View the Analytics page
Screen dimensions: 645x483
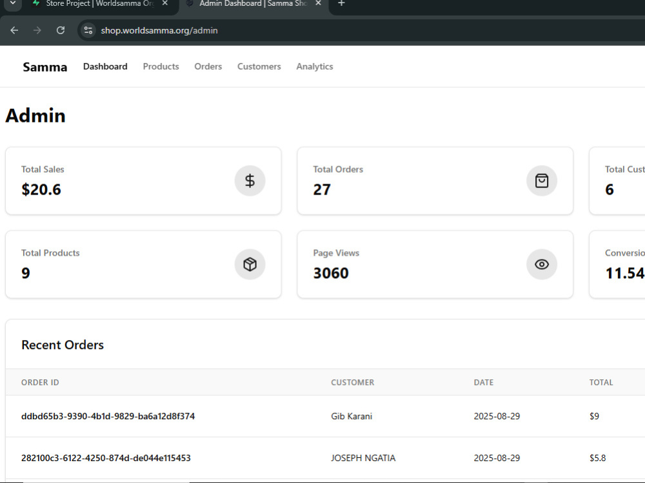(x=315, y=66)
